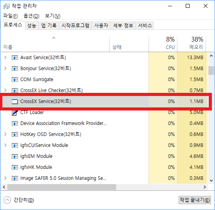
Task: Collapse to simple view with 간단히 arrow
Action: (x=7, y=200)
